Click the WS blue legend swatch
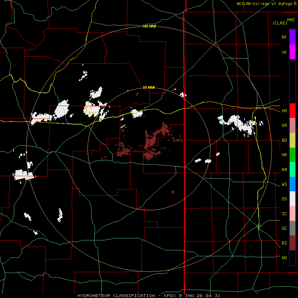 click(x=292, y=184)
